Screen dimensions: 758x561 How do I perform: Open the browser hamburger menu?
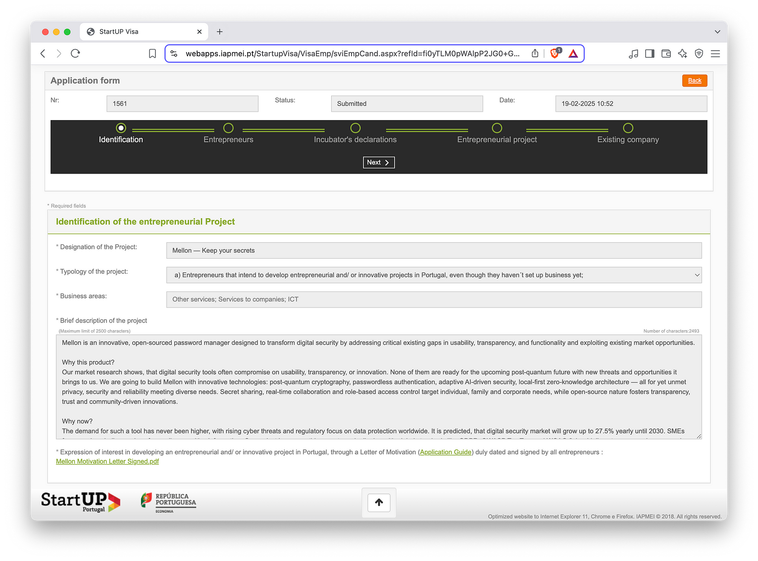[x=715, y=53]
